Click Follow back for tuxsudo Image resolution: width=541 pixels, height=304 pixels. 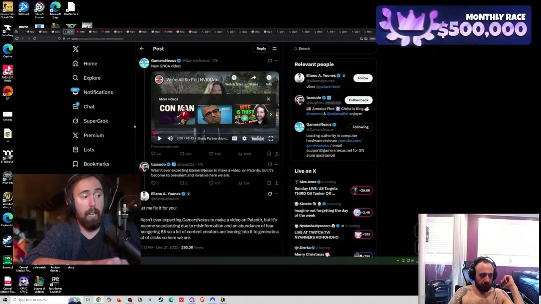tap(358, 100)
